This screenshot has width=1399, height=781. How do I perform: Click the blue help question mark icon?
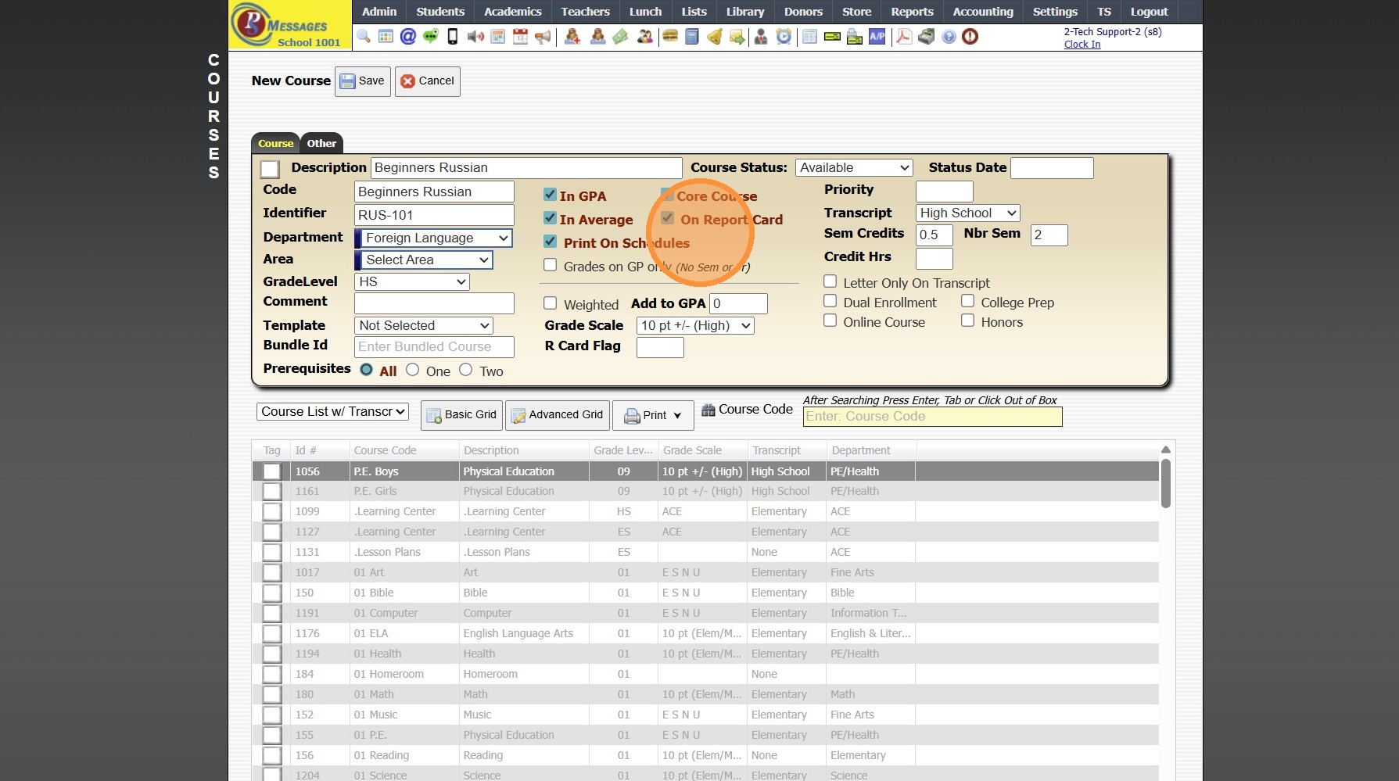pos(949,37)
